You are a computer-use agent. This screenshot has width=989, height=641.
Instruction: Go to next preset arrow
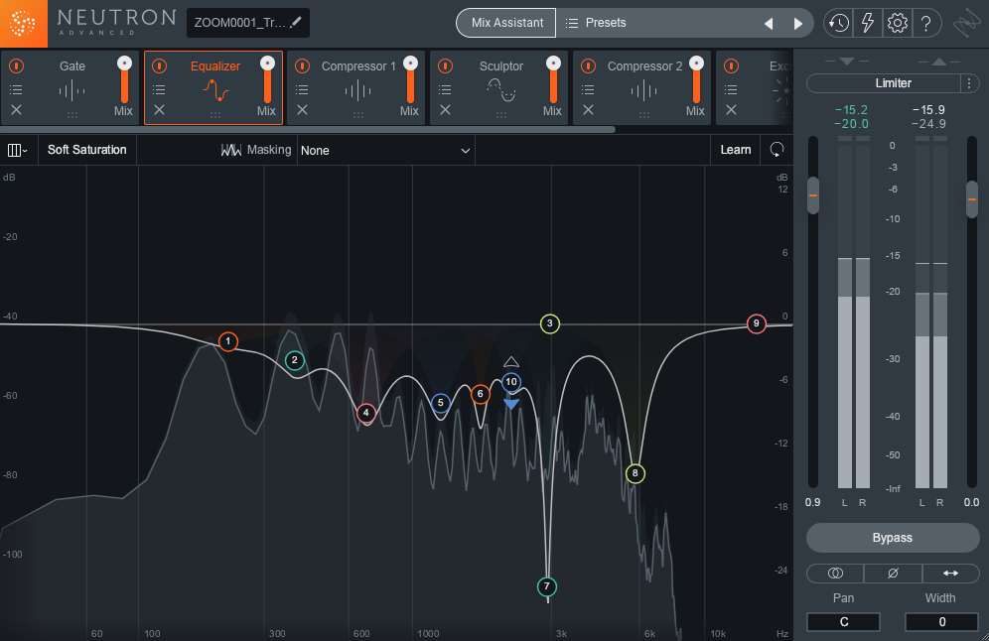[x=798, y=24]
